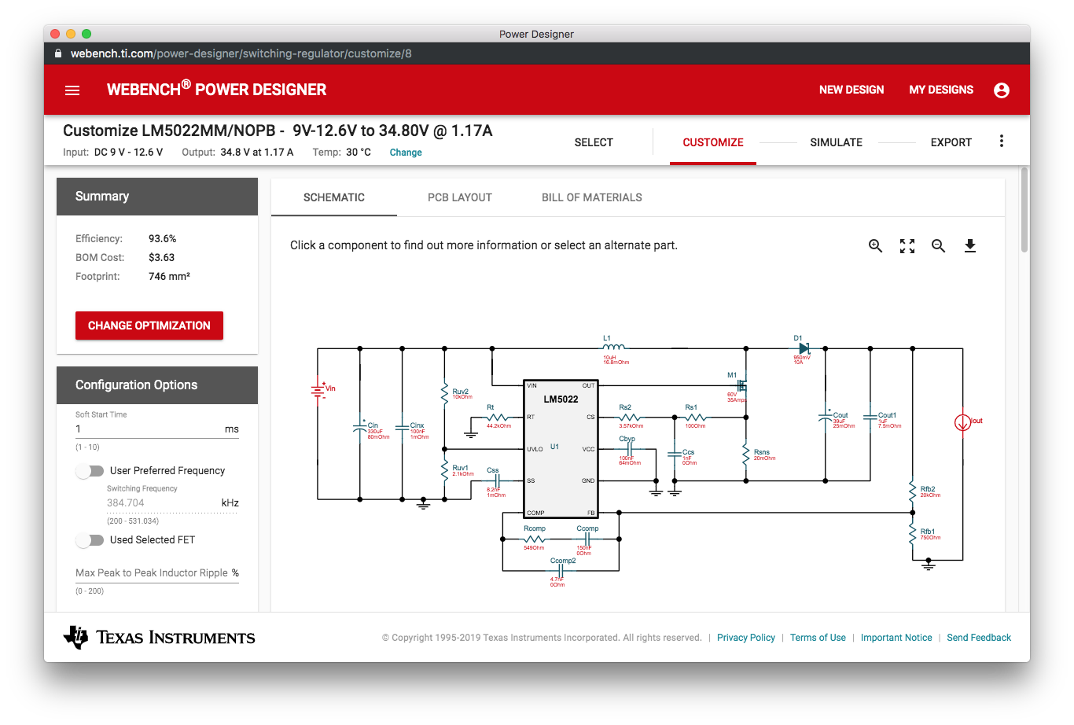
Task: Go to the Select step
Action: pos(594,142)
